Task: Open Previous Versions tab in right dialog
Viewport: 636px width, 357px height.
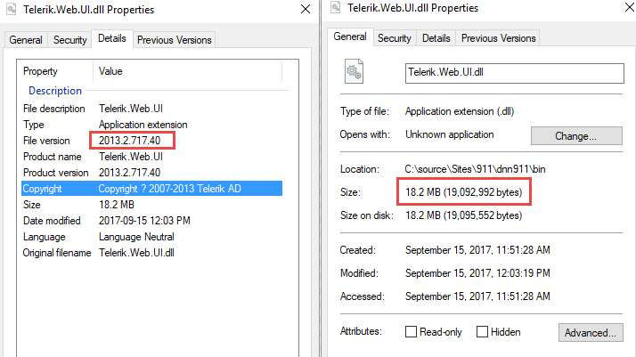Action: point(499,38)
